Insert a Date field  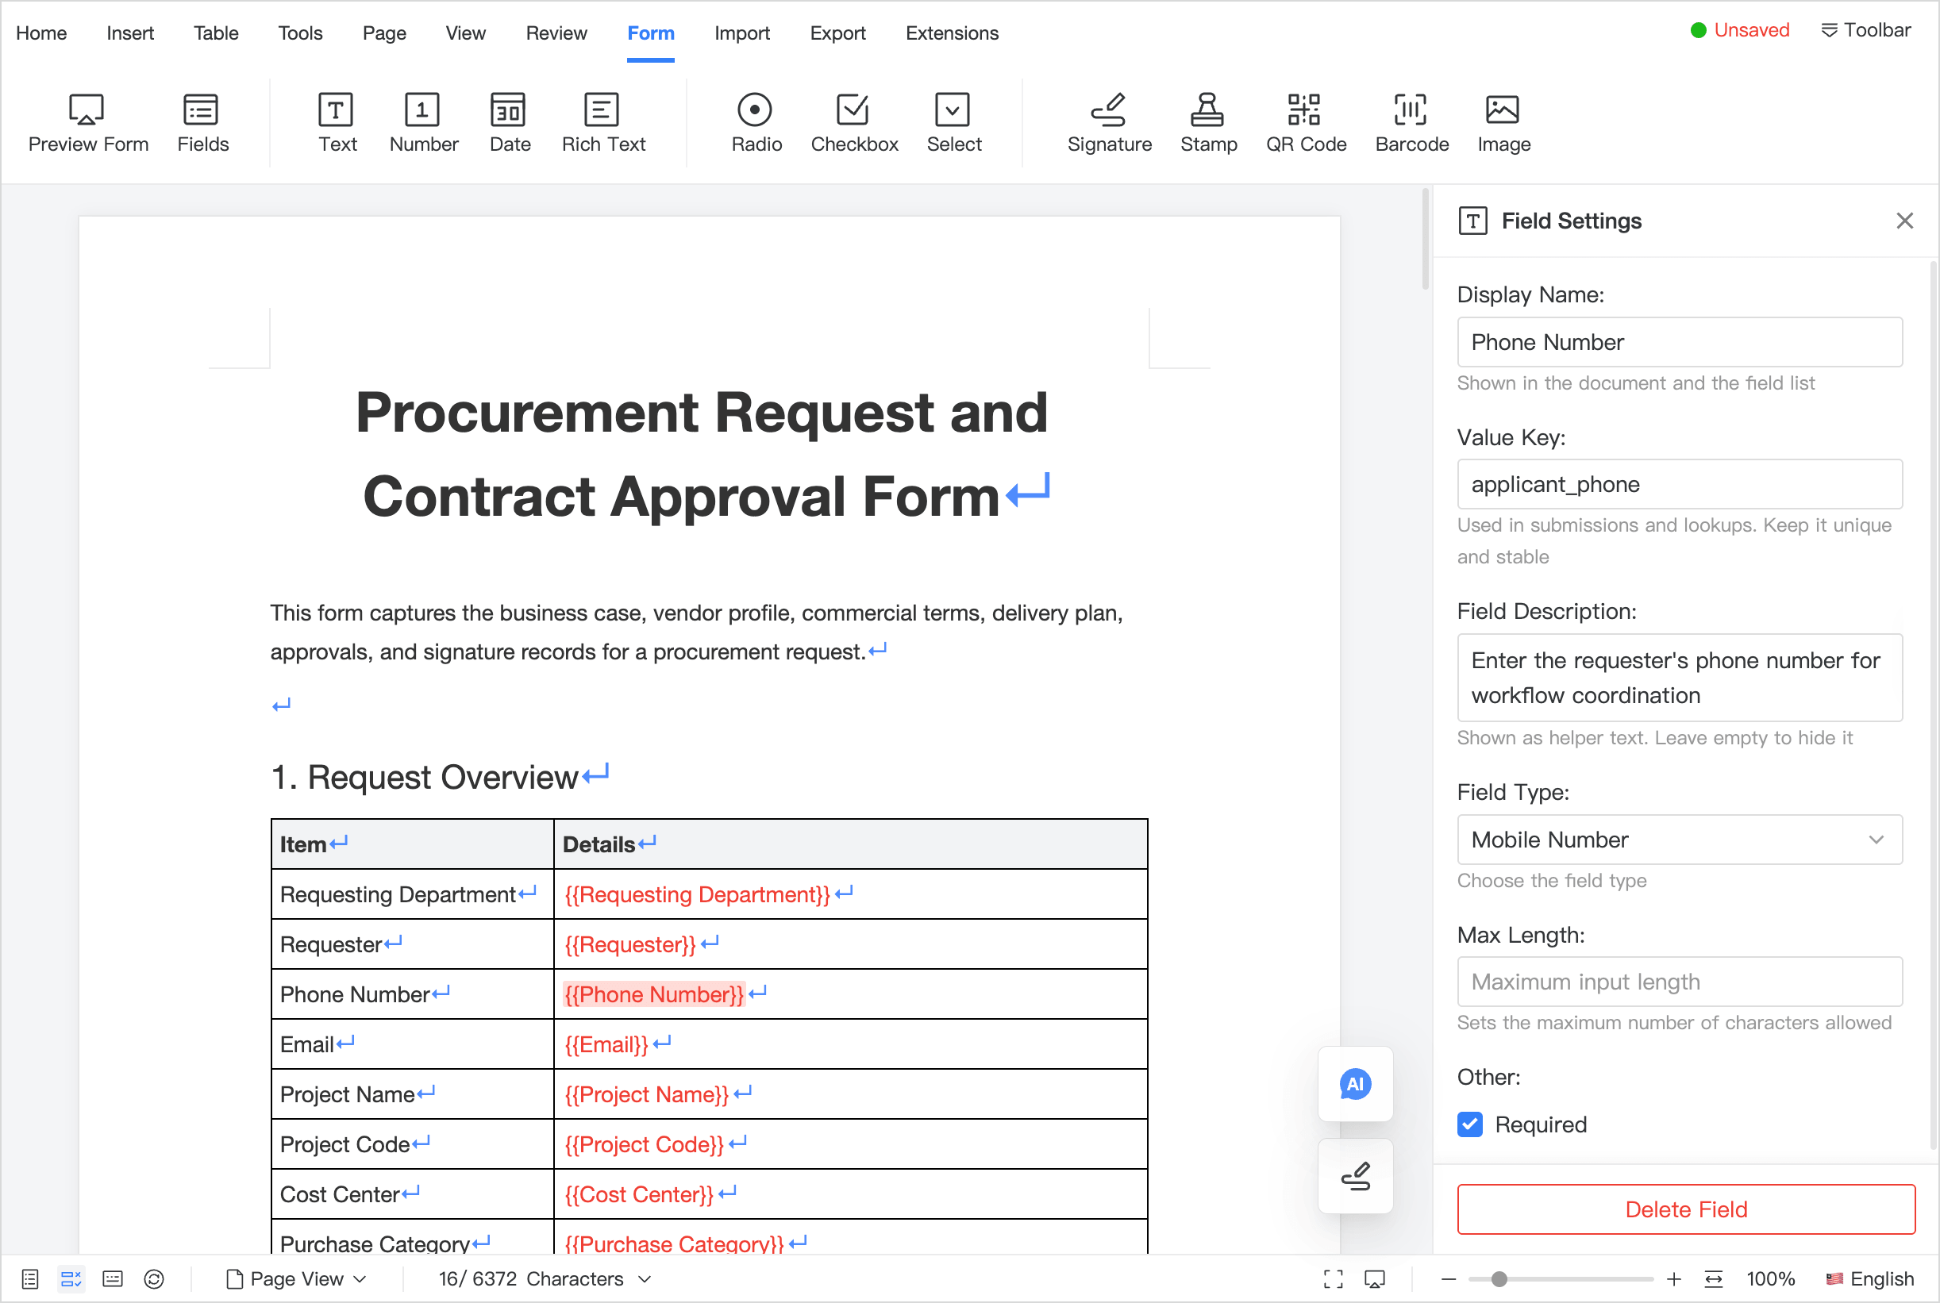pyautogui.click(x=509, y=123)
